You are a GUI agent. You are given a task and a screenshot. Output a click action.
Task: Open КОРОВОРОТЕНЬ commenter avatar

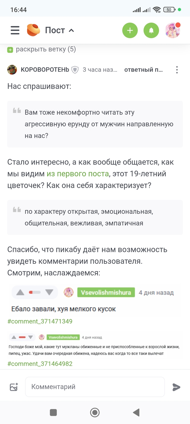click(x=12, y=70)
